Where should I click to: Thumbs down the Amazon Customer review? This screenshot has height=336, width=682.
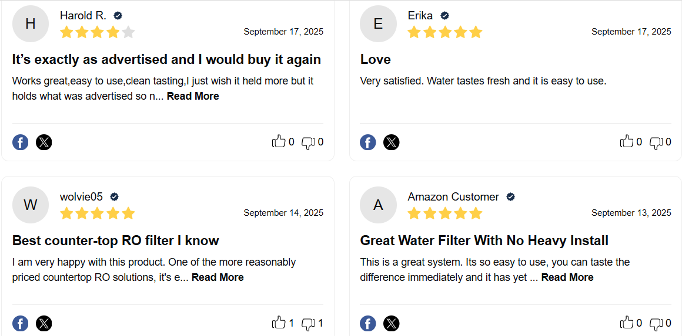(656, 324)
